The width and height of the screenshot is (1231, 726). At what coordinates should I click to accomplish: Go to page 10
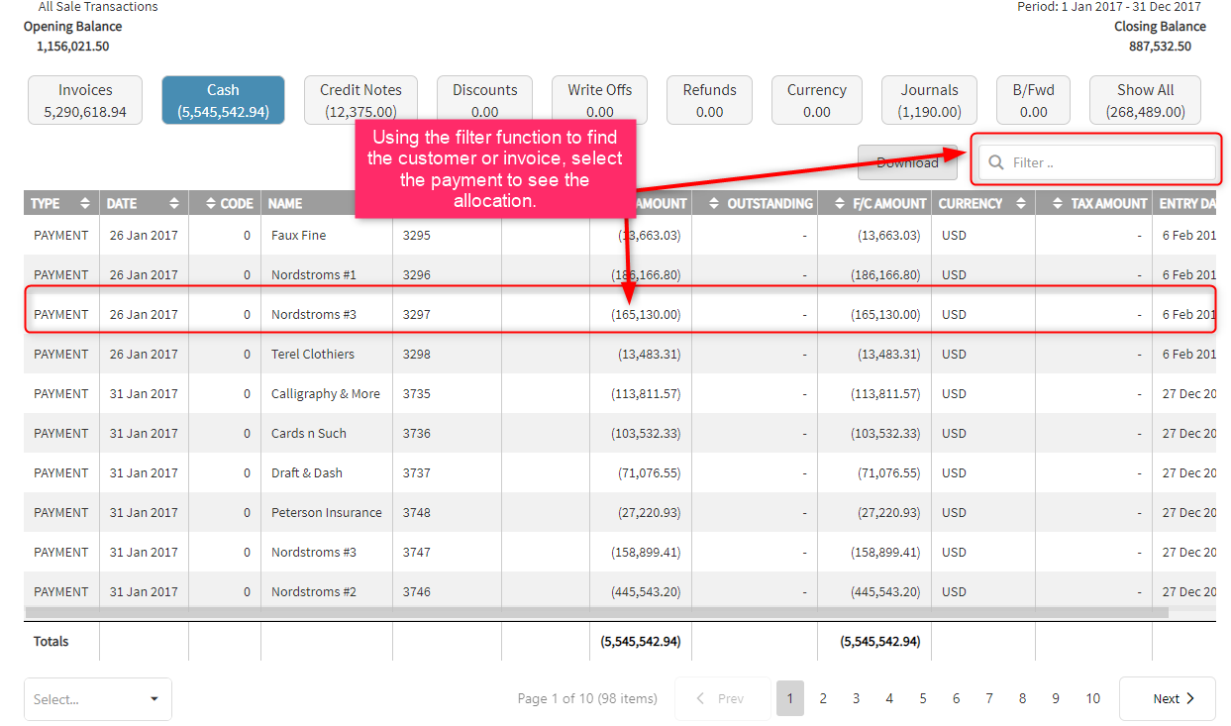1092,698
